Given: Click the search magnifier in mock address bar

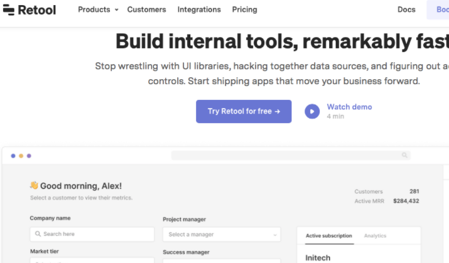Looking at the screenshot, I should pos(404,155).
